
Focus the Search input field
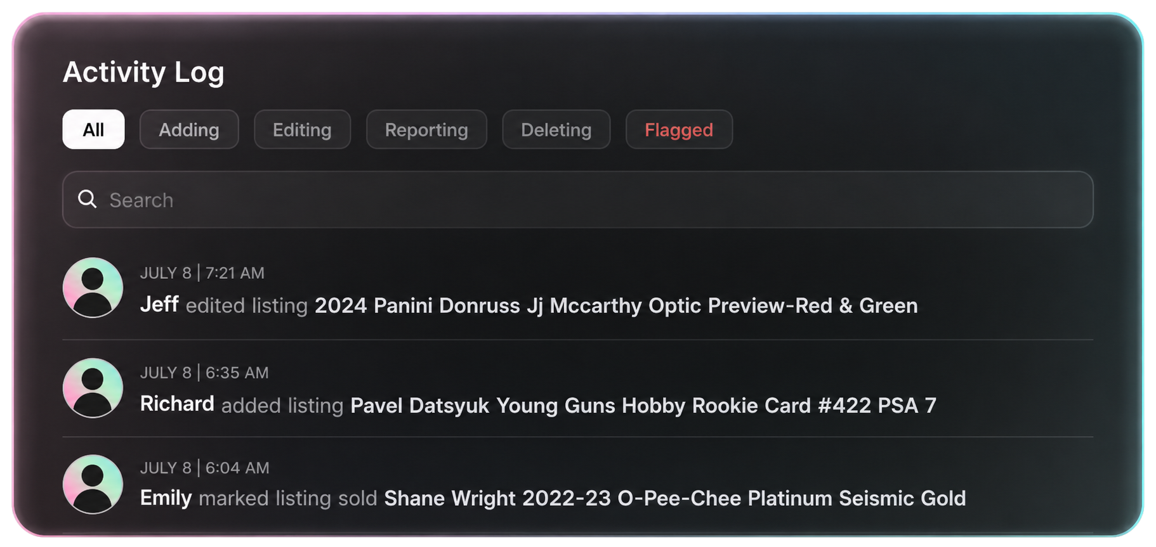point(577,200)
